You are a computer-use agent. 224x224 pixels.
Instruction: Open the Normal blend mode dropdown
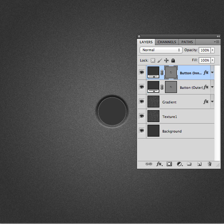coord(161,50)
